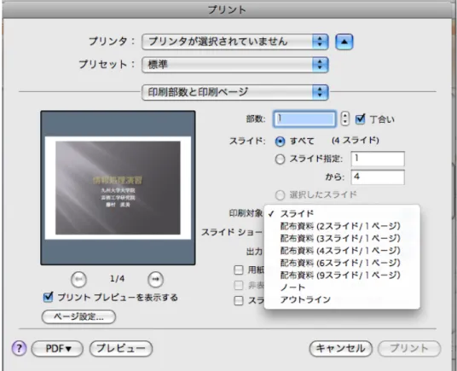Click the ページ設定... button
The height and width of the screenshot is (371, 457).
coord(78,316)
